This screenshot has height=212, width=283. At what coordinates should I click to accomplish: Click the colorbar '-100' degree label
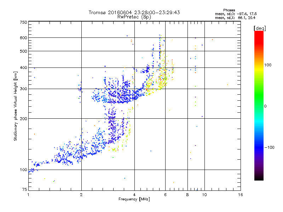tap(269, 147)
